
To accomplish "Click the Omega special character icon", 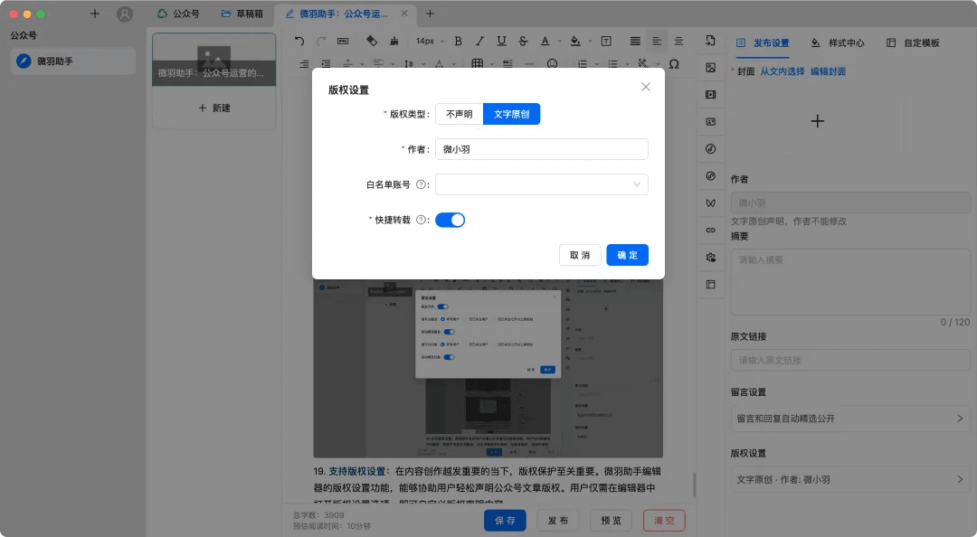I will (x=673, y=64).
